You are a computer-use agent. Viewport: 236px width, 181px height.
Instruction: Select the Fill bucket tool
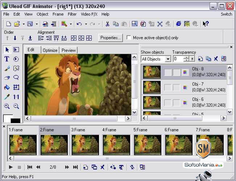pos(7,87)
